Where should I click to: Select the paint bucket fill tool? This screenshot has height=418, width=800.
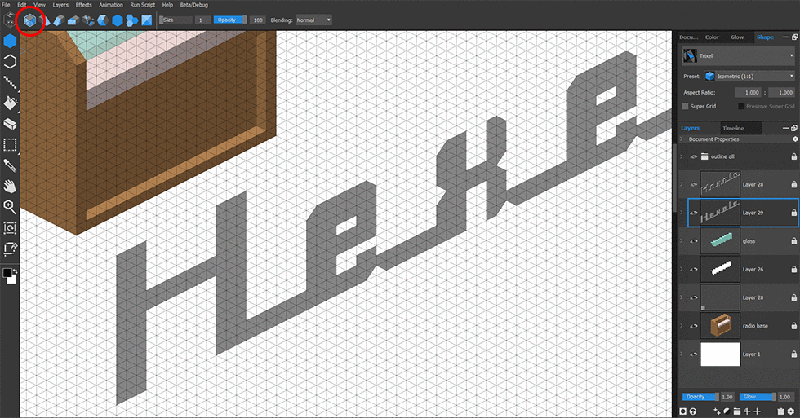[10, 103]
